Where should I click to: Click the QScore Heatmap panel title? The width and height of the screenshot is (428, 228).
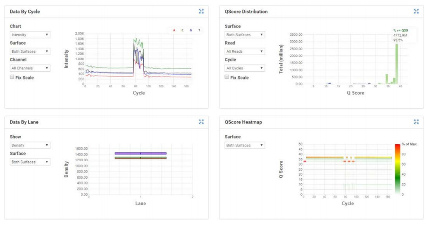243,122
